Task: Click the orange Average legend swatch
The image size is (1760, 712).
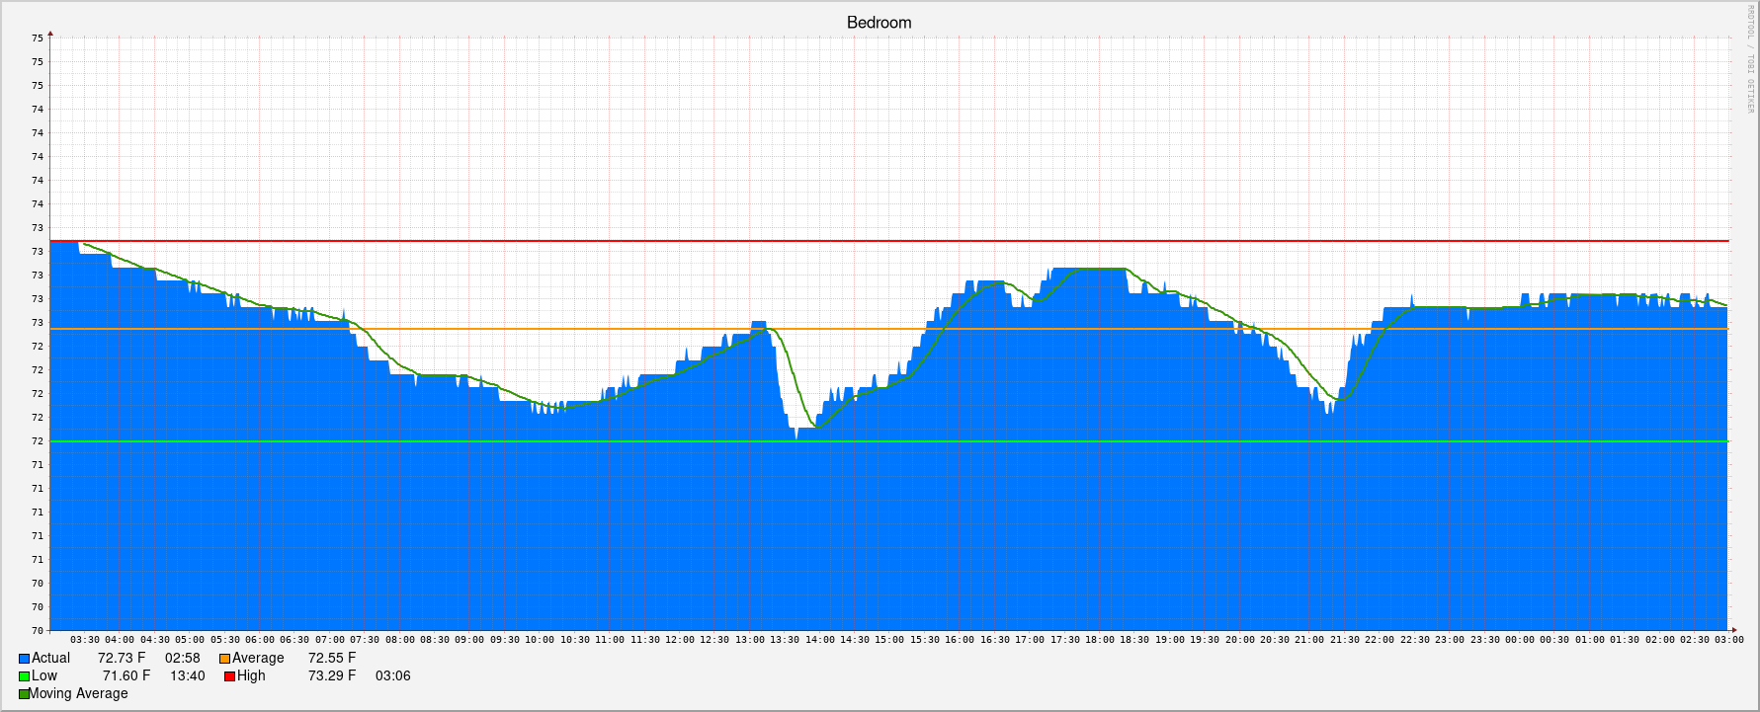Action: [224, 659]
